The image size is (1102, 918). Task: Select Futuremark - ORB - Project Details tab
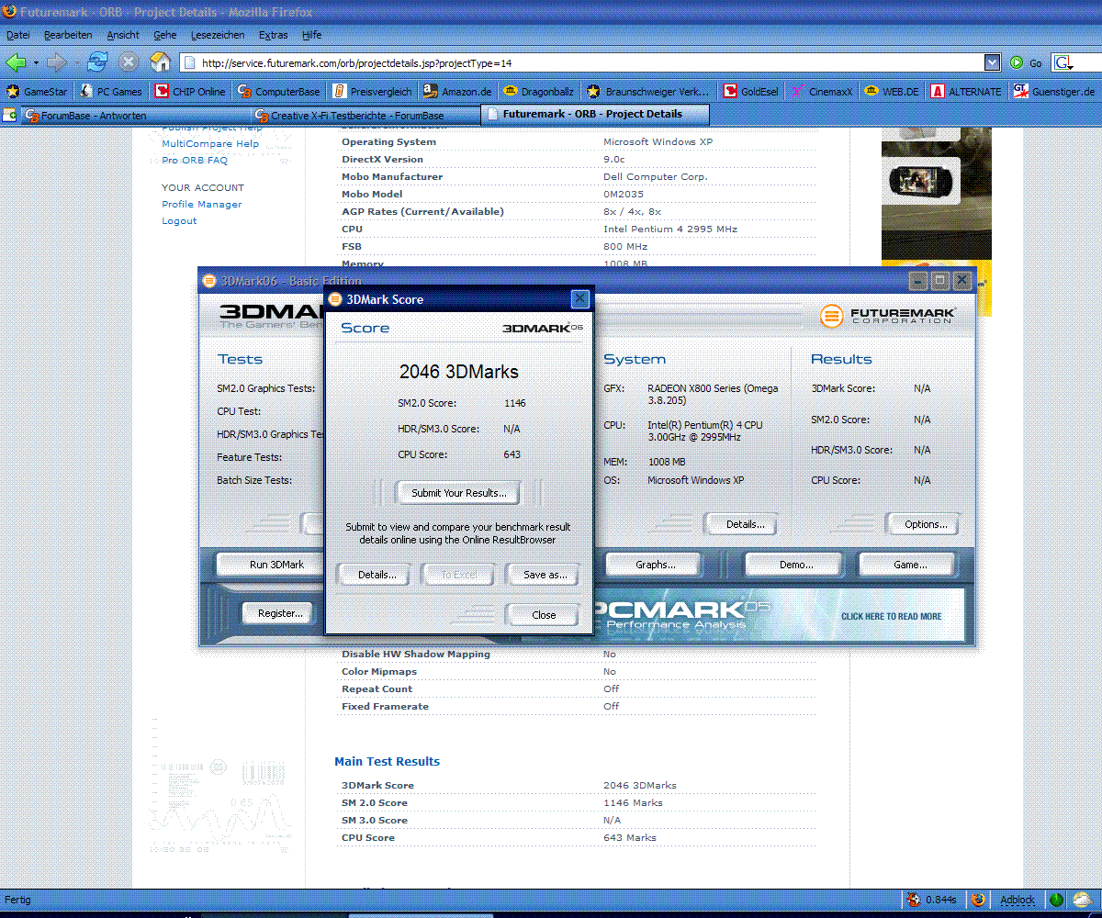[x=595, y=114]
